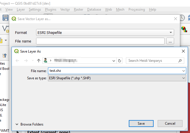The height and width of the screenshot is (133, 190).
Task: Open the Mesh menu
Action: point(120,9)
